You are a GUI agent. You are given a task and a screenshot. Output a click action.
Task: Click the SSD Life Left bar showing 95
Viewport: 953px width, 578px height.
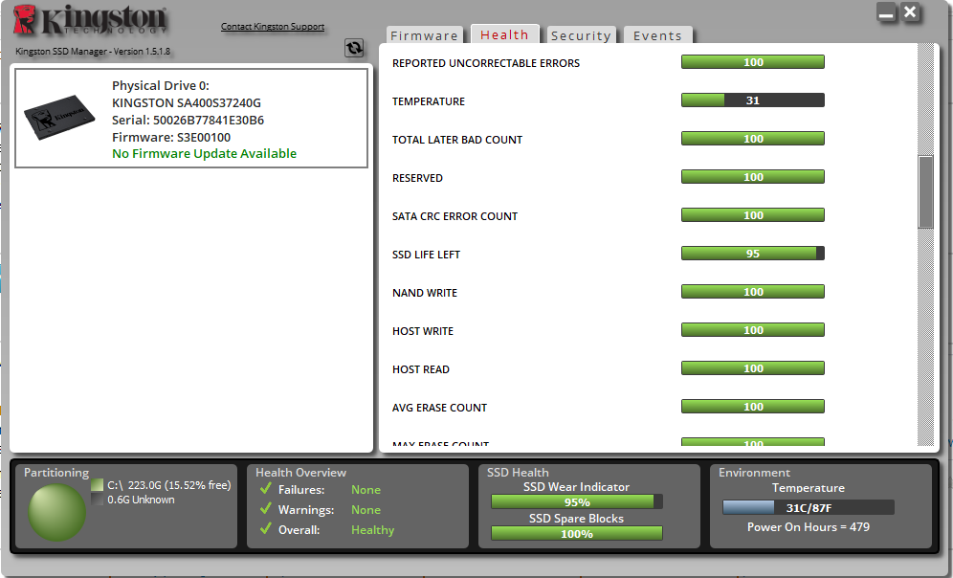[x=752, y=254]
